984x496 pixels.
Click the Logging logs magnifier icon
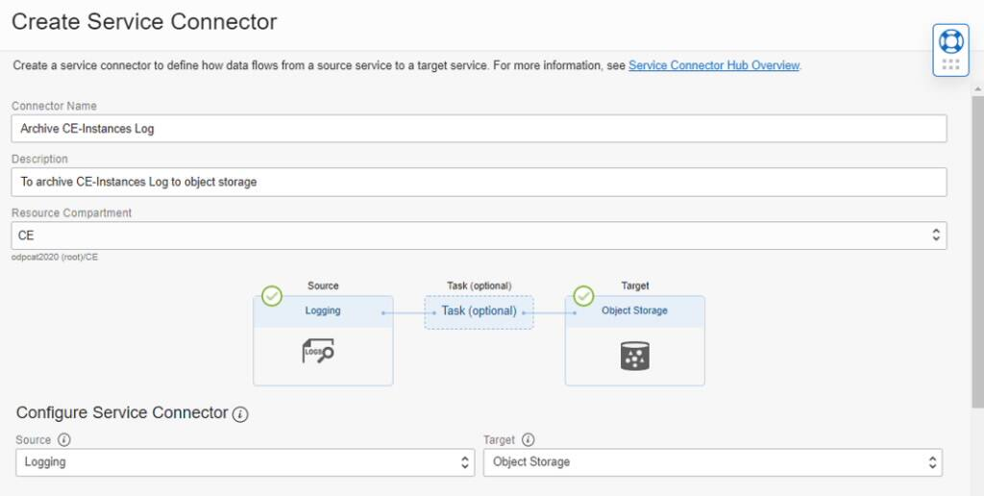pos(318,353)
